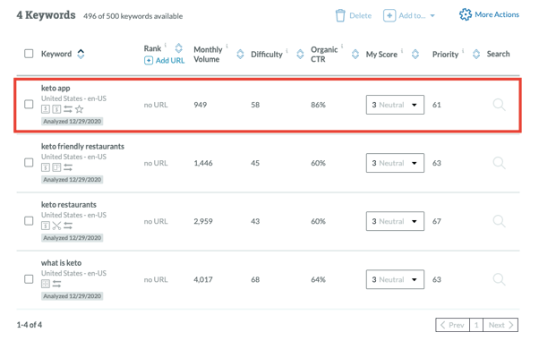Click difficulty value 68
Screen dimensions: 539x341
coord(255,280)
